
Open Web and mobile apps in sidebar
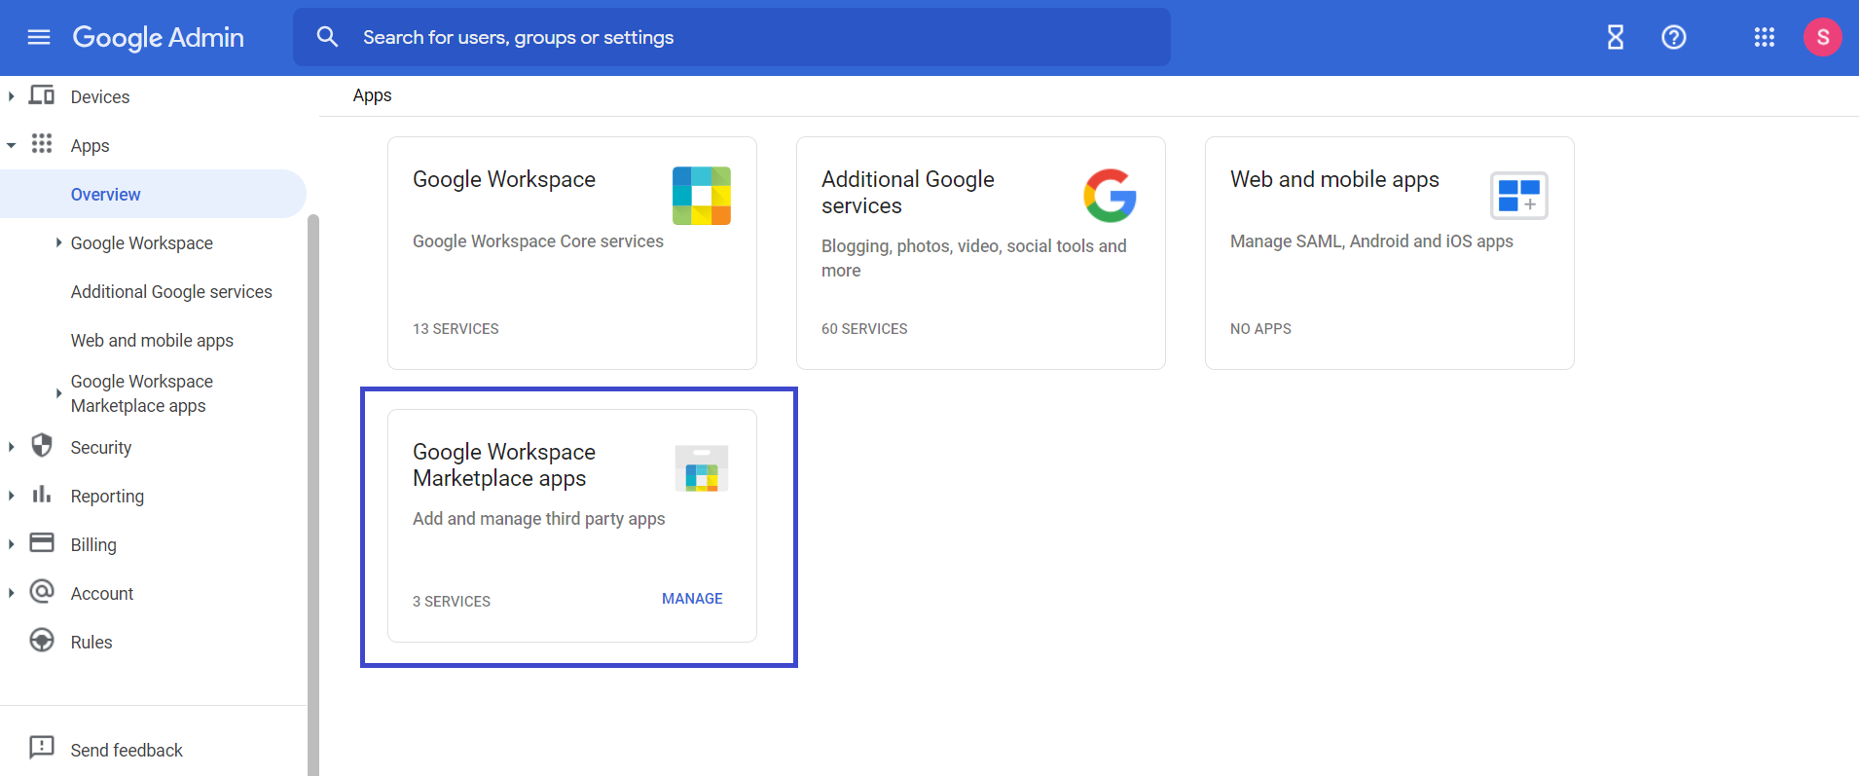click(152, 341)
